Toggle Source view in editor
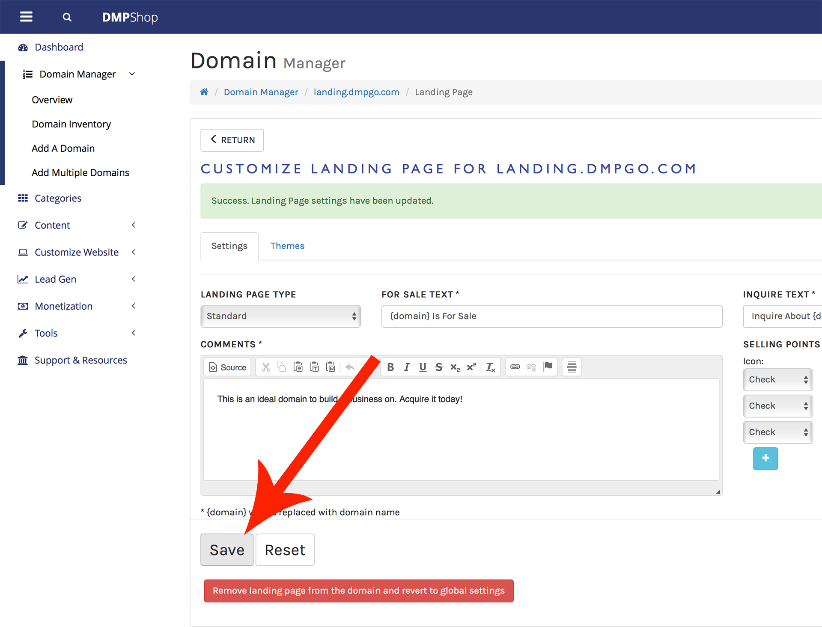Viewport: 822px width, 627px height. tap(228, 367)
